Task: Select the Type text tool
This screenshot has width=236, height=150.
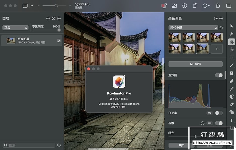Action: tap(231, 120)
